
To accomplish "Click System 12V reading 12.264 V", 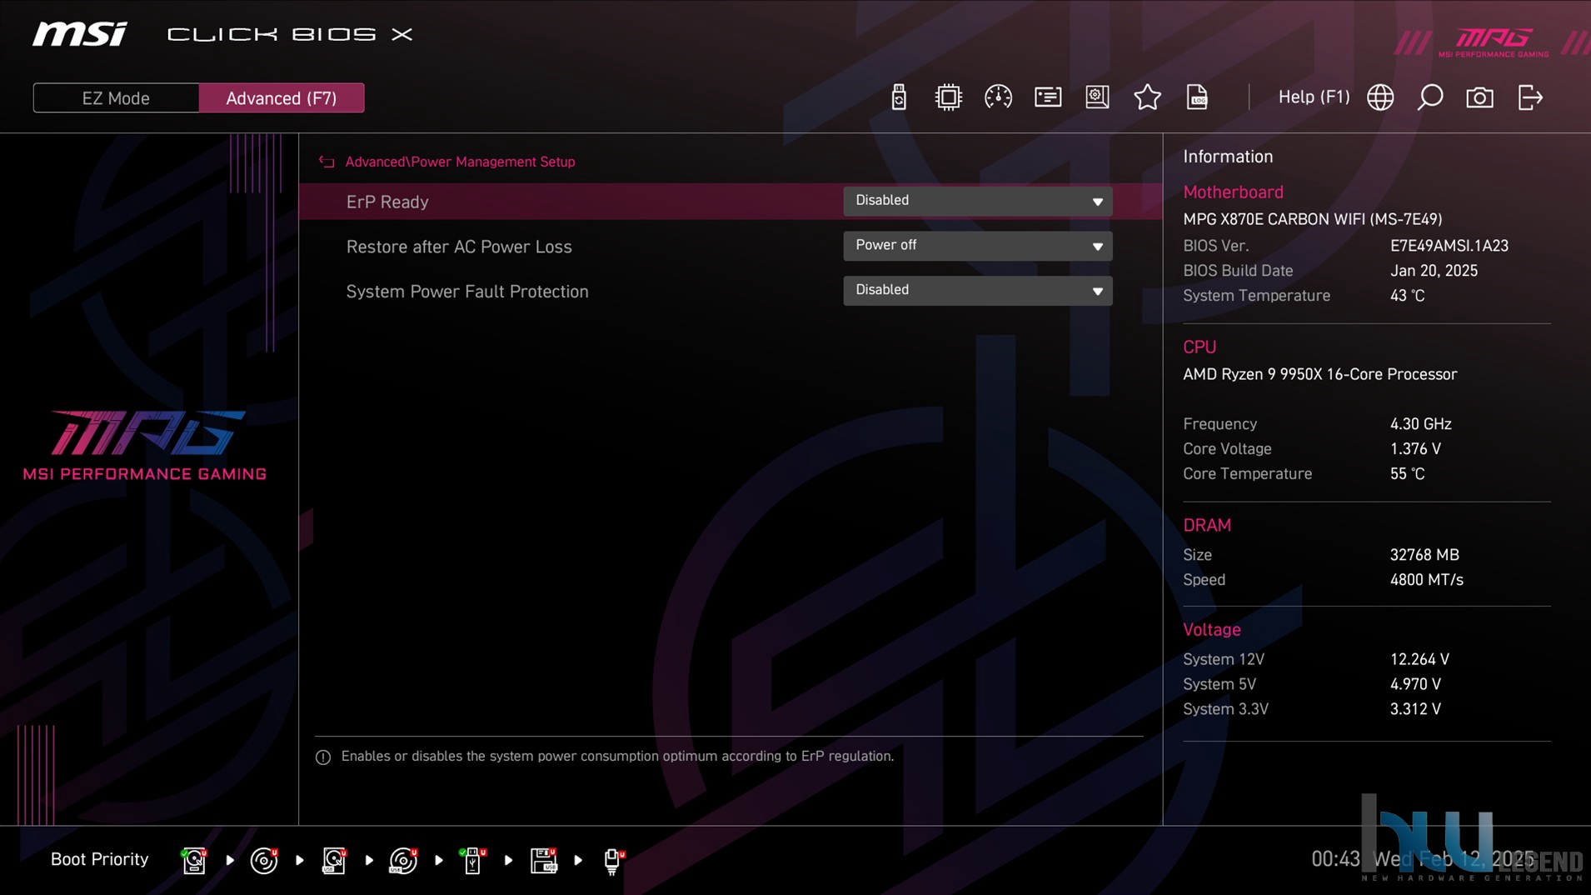I will click(1419, 659).
